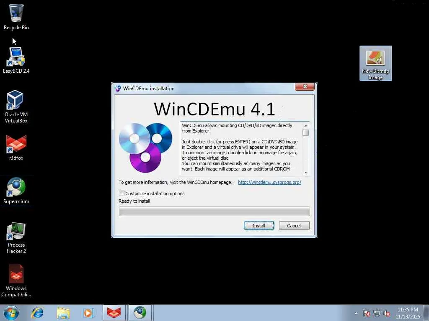429x321 pixels.
Task: Launch Internet Explorer from the taskbar
Action: pyautogui.click(x=37, y=313)
